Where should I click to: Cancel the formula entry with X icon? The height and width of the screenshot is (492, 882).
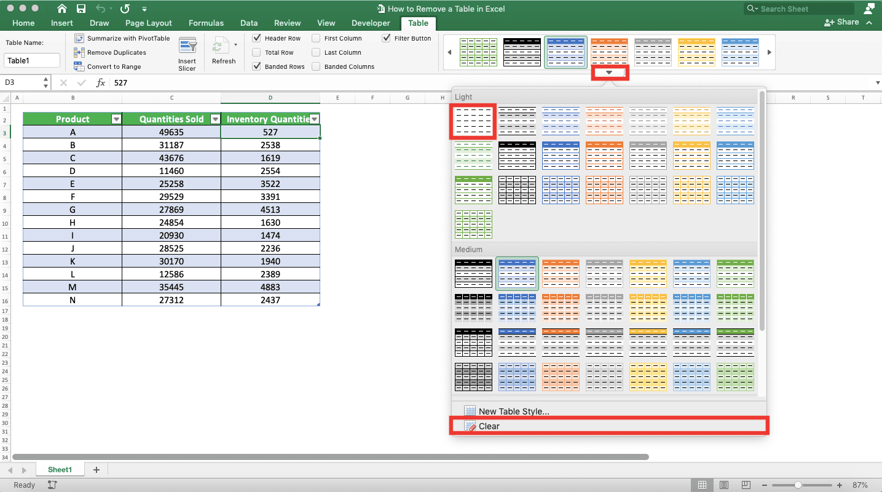[x=63, y=82]
